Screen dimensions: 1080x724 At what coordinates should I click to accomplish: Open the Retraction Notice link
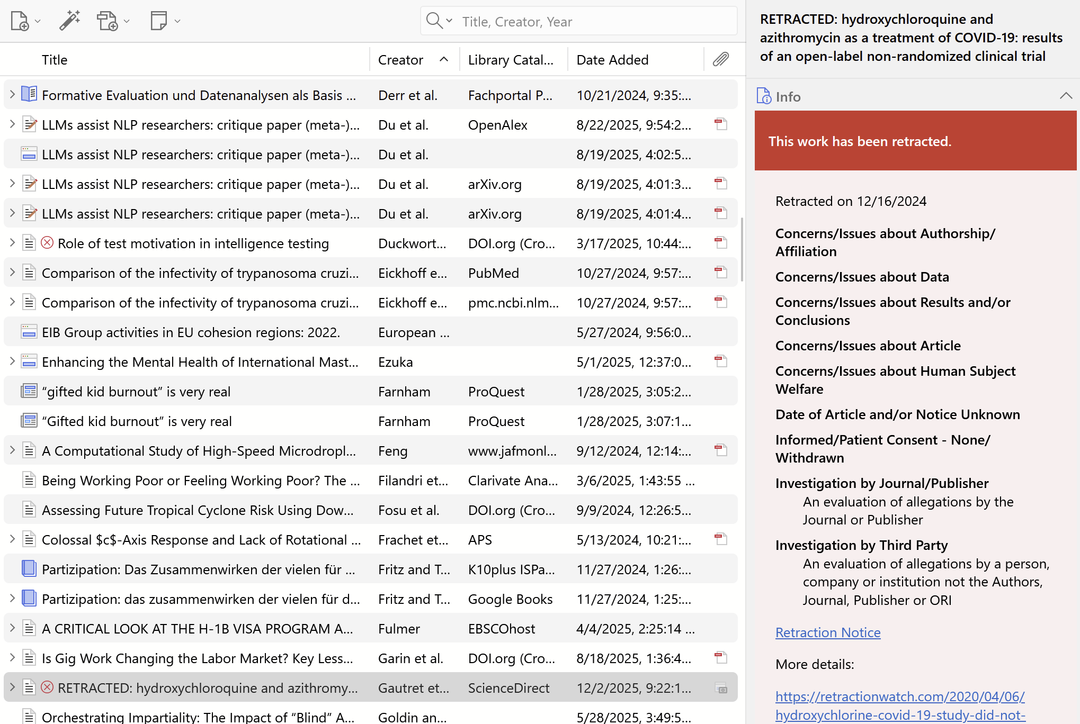[827, 632]
